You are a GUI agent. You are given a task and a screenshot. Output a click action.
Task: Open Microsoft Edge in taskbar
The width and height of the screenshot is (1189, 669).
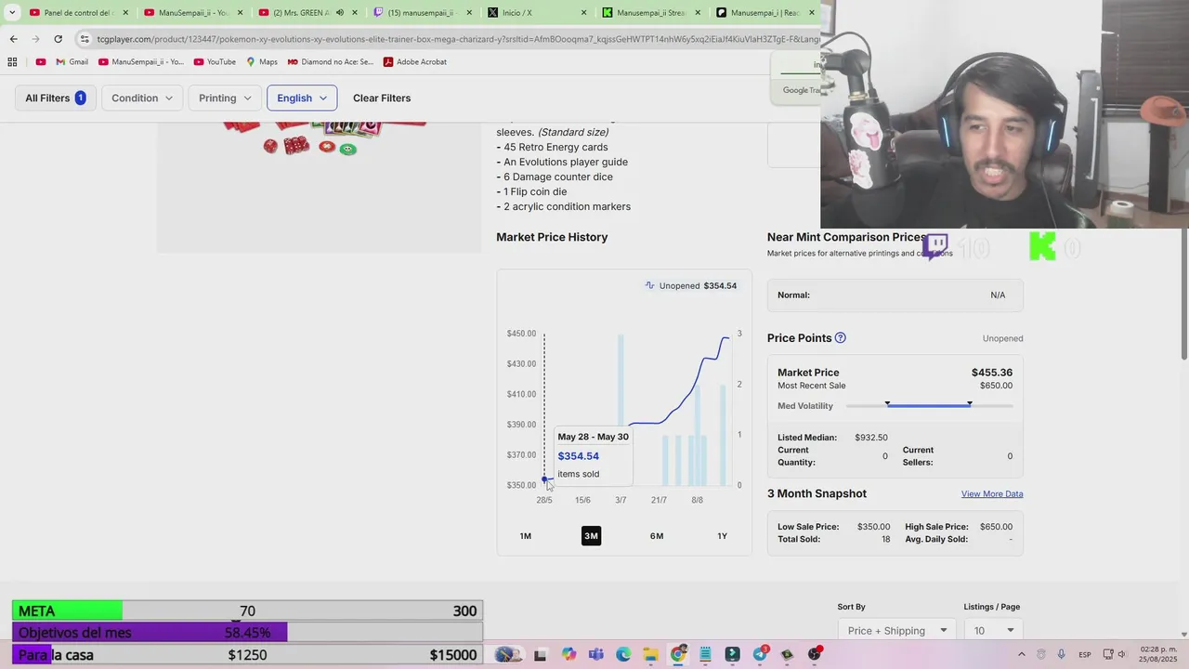[623, 654]
